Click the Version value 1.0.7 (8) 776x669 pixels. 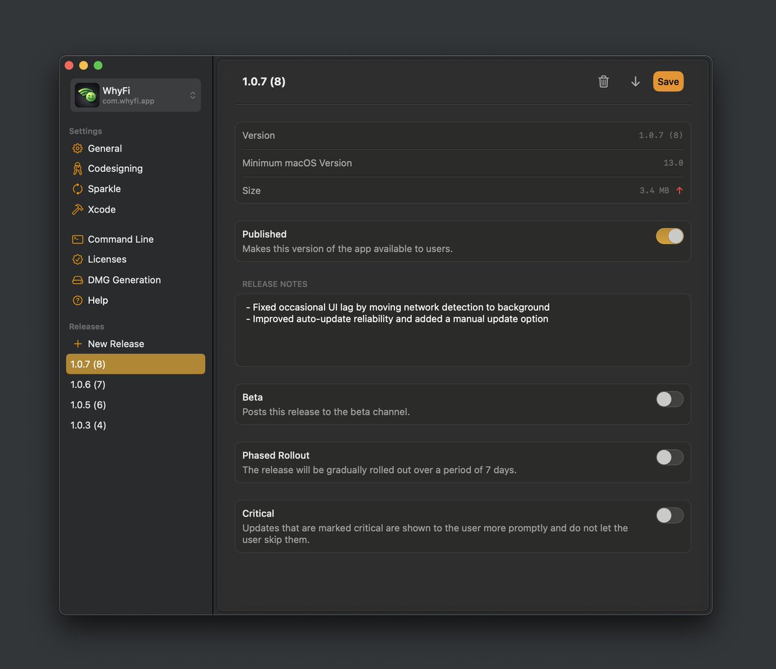661,136
